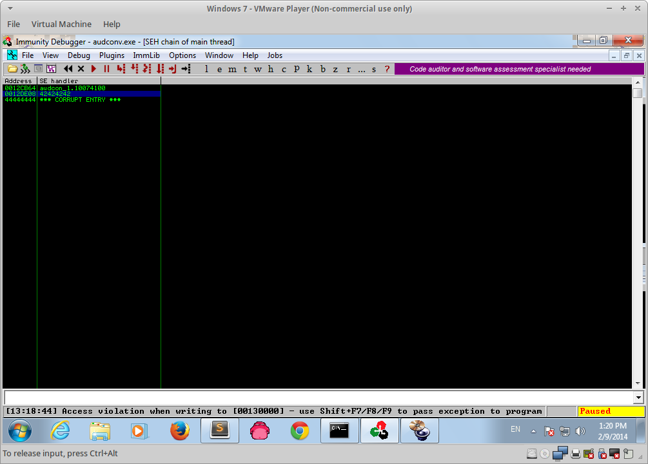Open Google Chrome from the taskbar
This screenshot has width=648, height=464.
(x=300, y=431)
